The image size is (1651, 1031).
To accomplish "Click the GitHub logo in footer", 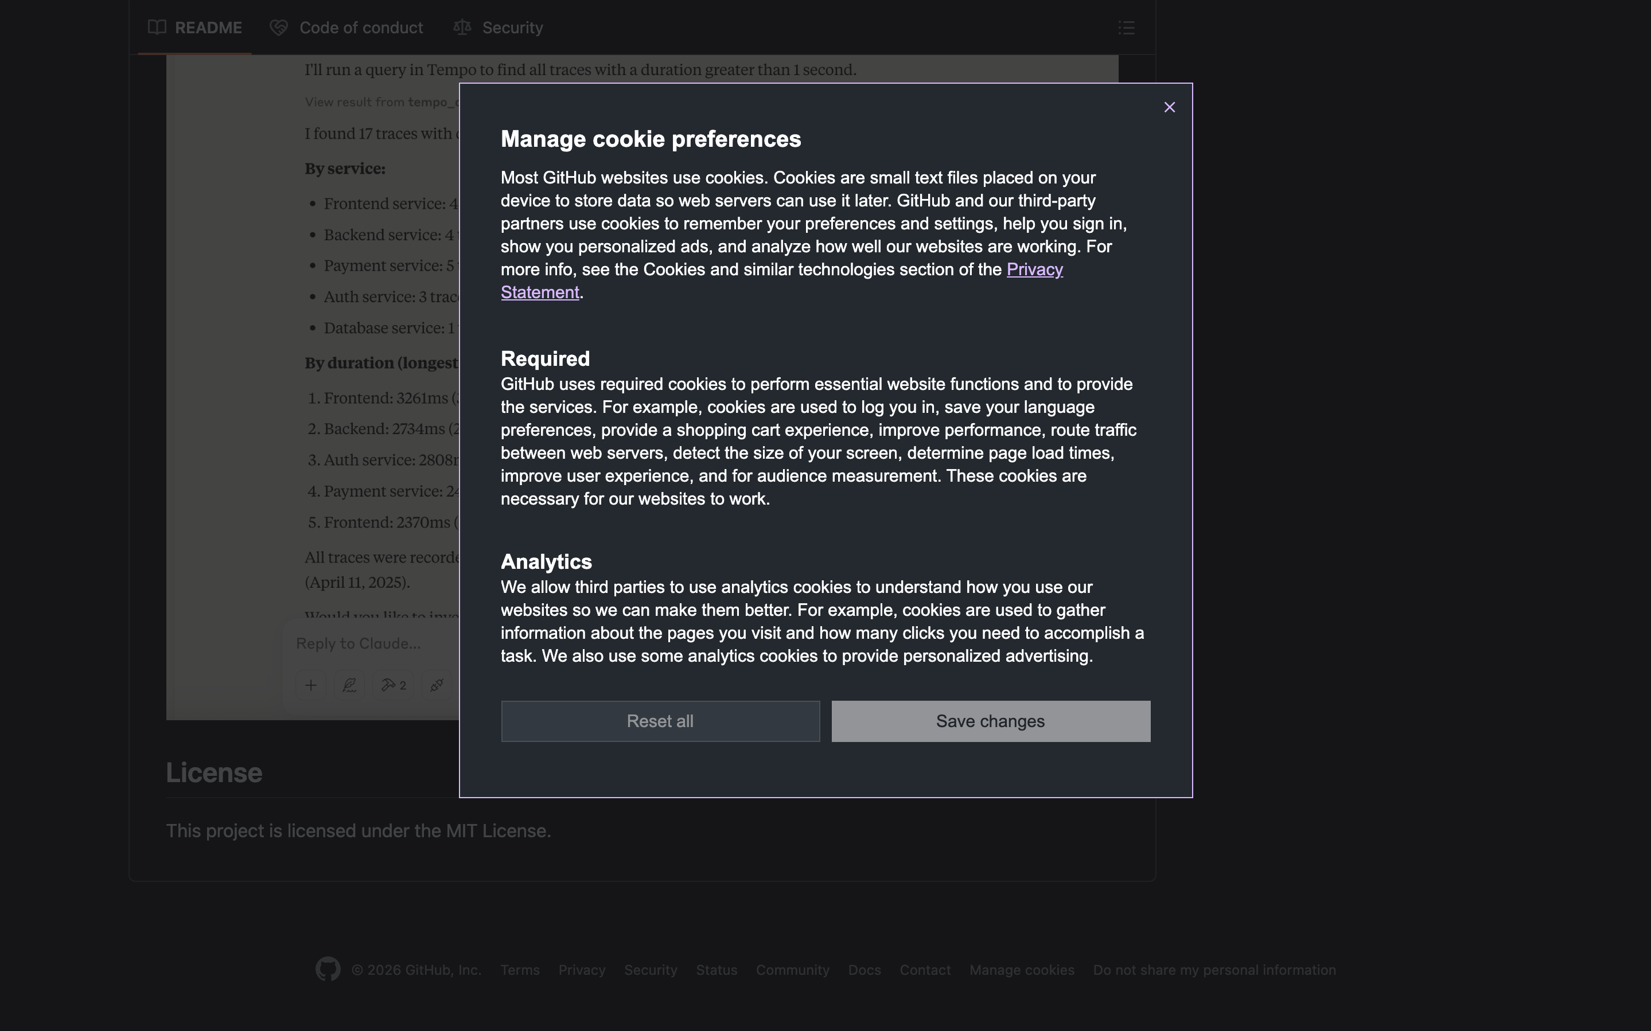I will pos(328,969).
